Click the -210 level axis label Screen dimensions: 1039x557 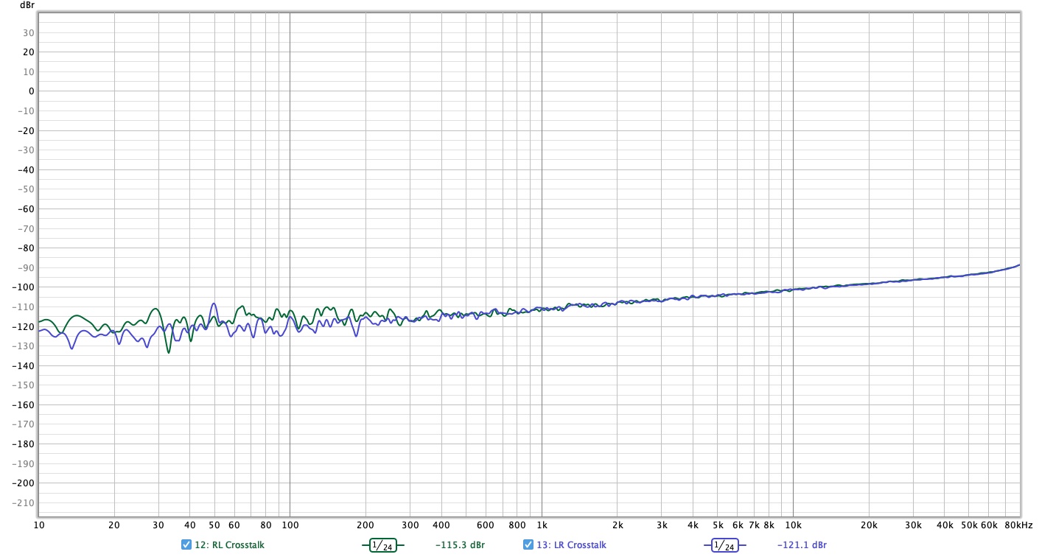pyautogui.click(x=23, y=503)
